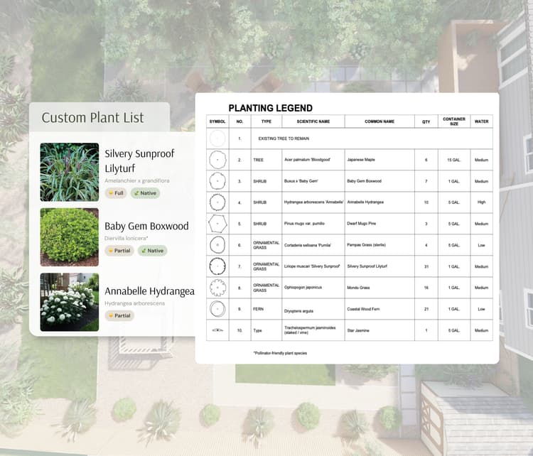The image size is (533, 456).
Task: Click the Japanese Maple tree symbol in legend
Action: 217,160
